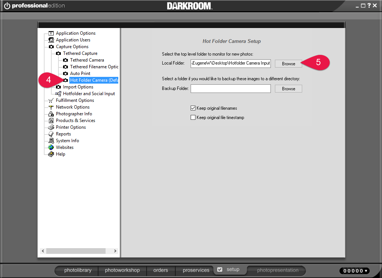Click the question mark help icon in title bar
The height and width of the screenshot is (278, 382).
click(369, 5)
